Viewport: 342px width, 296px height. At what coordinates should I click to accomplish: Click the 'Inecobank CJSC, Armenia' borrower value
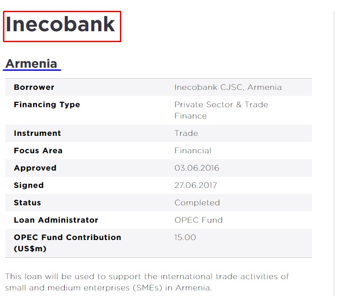[x=228, y=87]
